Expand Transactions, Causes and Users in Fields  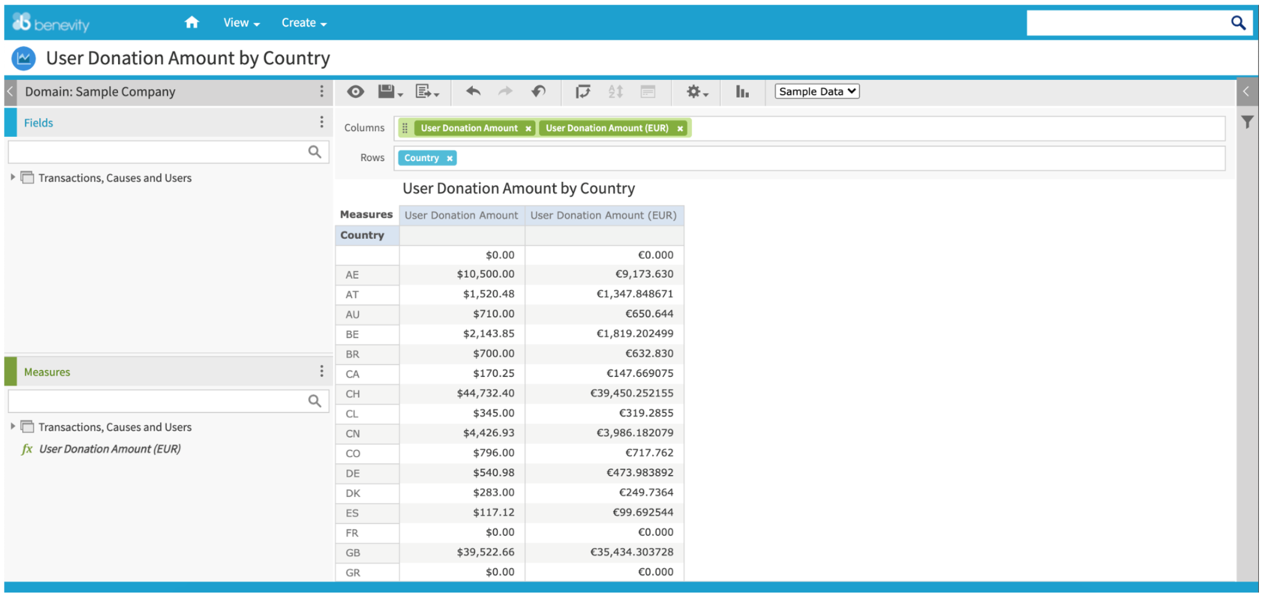coord(12,177)
